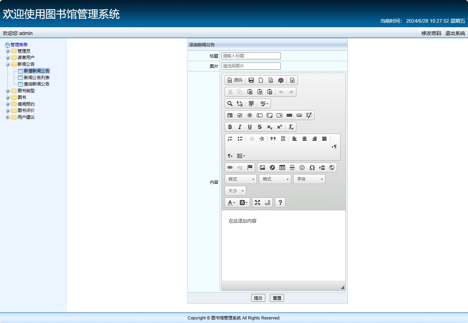Click the Numbered List icon
468x323 pixels.
230,139
